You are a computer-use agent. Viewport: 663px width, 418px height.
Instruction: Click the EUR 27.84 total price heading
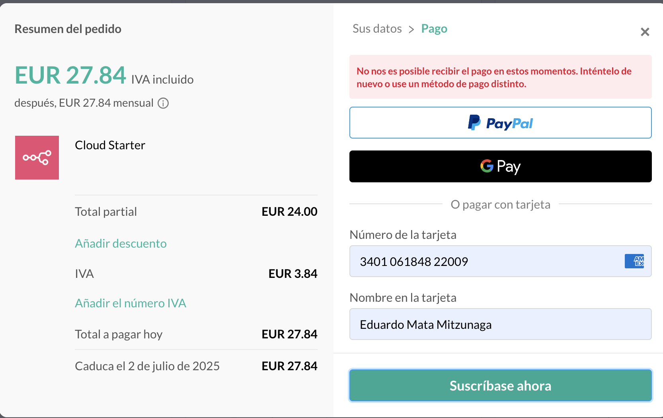point(70,75)
